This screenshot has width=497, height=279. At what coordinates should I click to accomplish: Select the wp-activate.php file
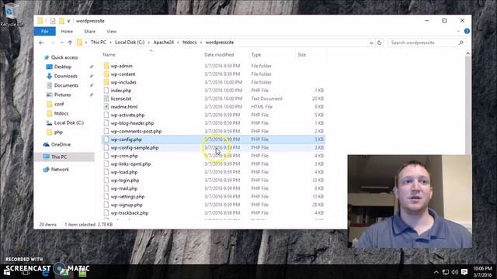(x=127, y=115)
